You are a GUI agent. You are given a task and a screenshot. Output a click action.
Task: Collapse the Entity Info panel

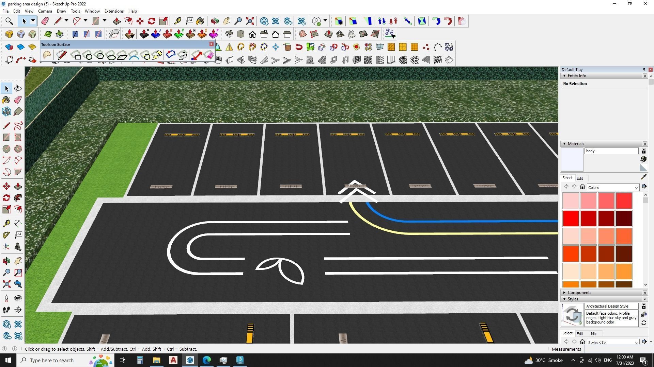click(x=564, y=76)
